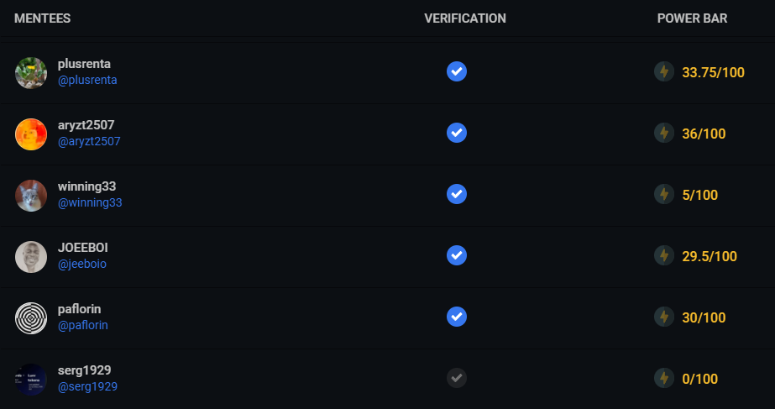Click the POWER BAR column header
775x409 pixels.
[692, 18]
